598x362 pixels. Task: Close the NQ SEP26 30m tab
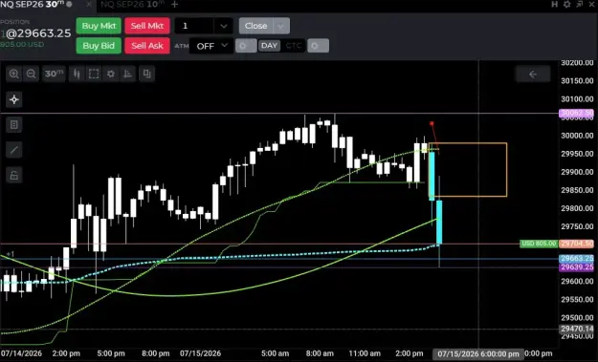[x=88, y=5]
